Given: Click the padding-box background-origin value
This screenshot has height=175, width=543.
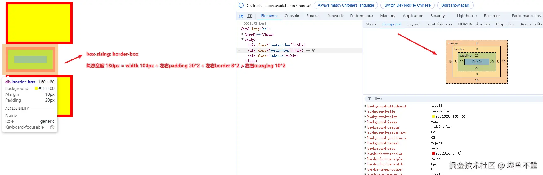Looking at the screenshot, I should coord(441,127).
